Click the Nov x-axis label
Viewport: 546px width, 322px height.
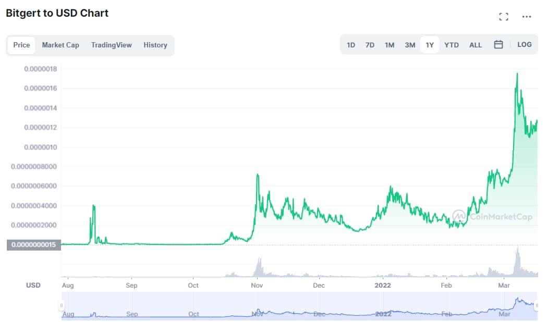tap(257, 286)
